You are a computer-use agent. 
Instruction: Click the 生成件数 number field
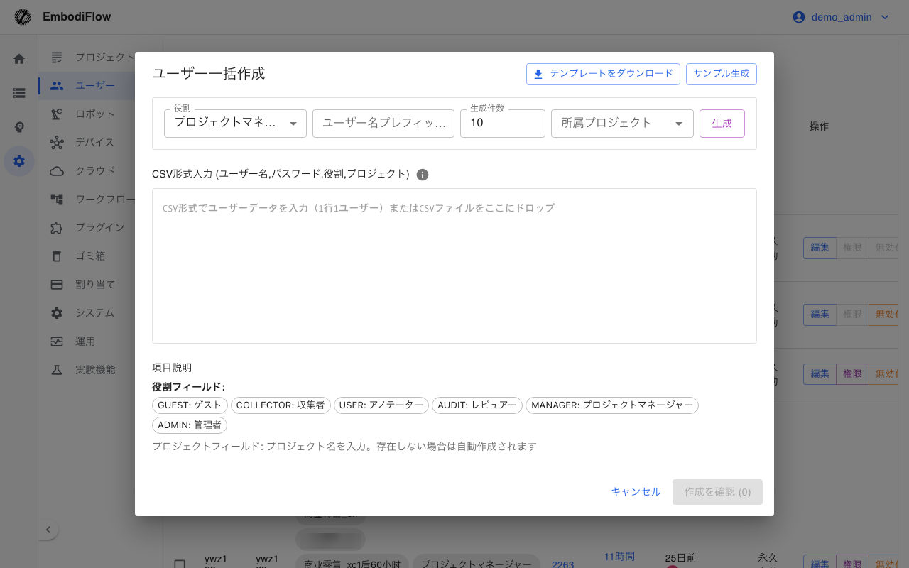(503, 124)
